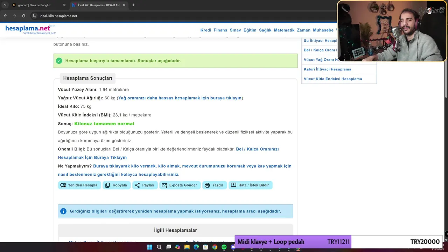
Task: View site information icon in address bar
Action: 34,16
